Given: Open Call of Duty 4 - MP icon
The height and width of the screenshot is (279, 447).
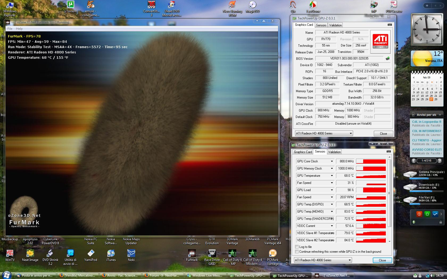Looking at the screenshot, I should click(232, 257).
